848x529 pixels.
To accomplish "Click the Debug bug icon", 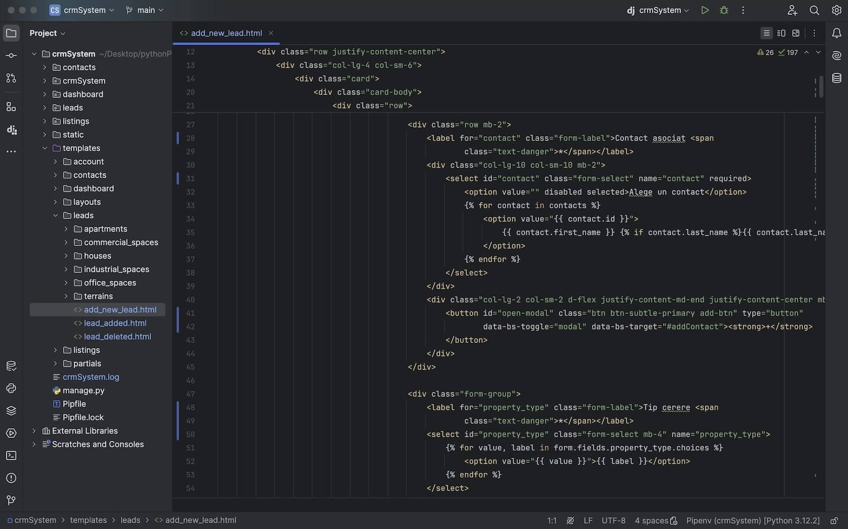I will click(724, 10).
